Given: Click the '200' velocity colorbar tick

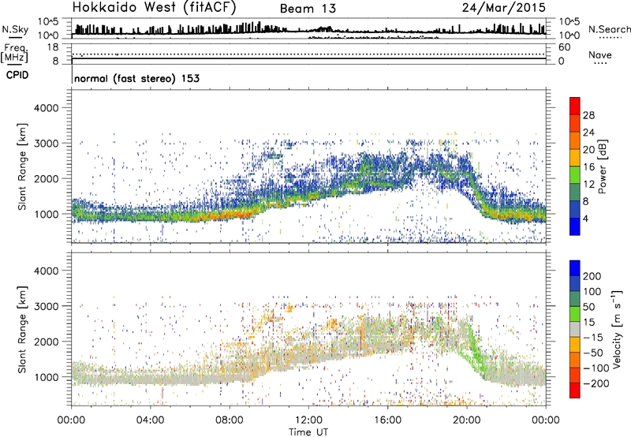Looking at the screenshot, I should tap(592, 276).
